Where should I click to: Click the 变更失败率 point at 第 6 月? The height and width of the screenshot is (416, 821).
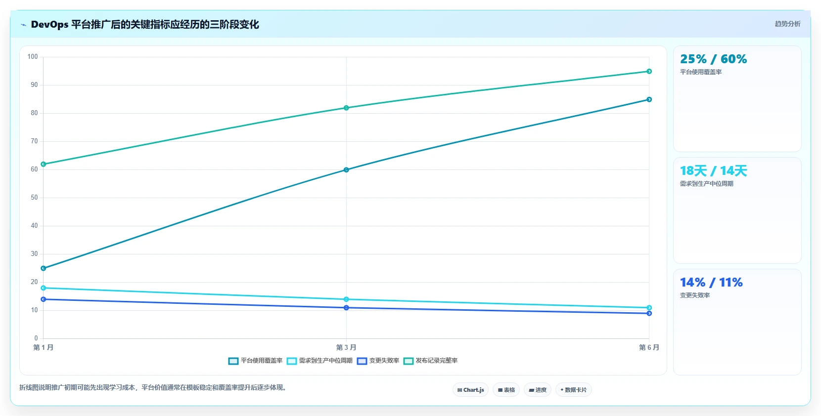[649, 313]
